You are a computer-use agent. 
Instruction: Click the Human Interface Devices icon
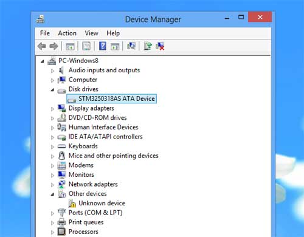click(61, 127)
